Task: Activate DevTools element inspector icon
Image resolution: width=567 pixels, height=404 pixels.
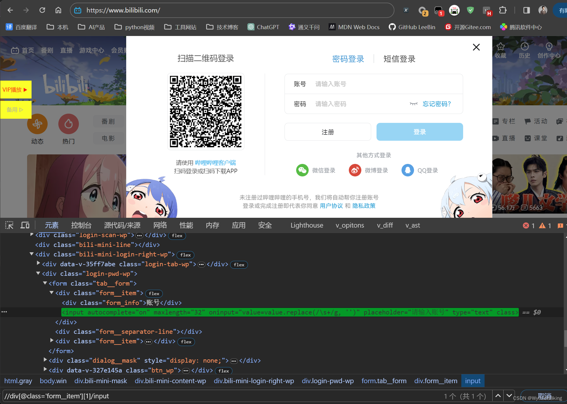Action: click(x=9, y=225)
